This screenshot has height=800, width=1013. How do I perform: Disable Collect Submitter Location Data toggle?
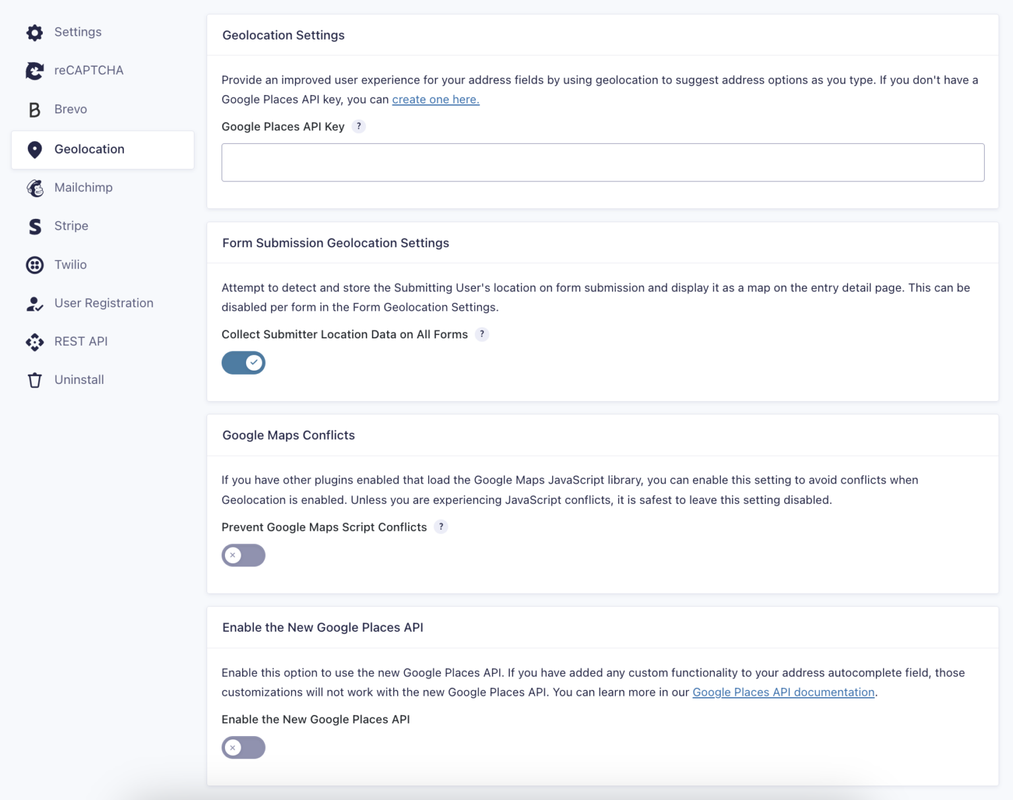click(x=243, y=363)
